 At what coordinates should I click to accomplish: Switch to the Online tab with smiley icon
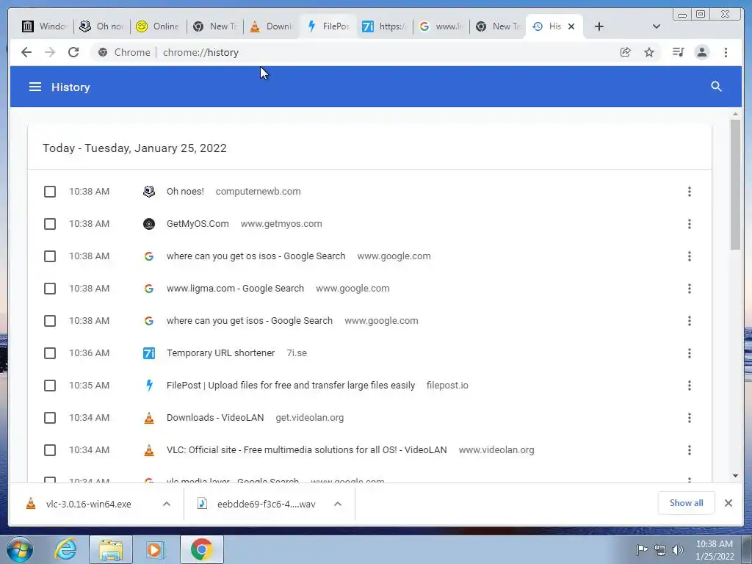(158, 26)
